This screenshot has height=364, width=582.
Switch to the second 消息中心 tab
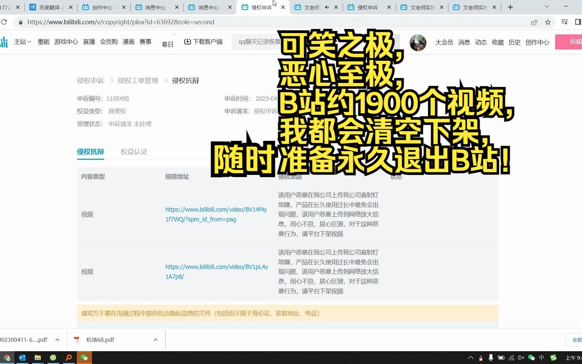[x=209, y=7]
